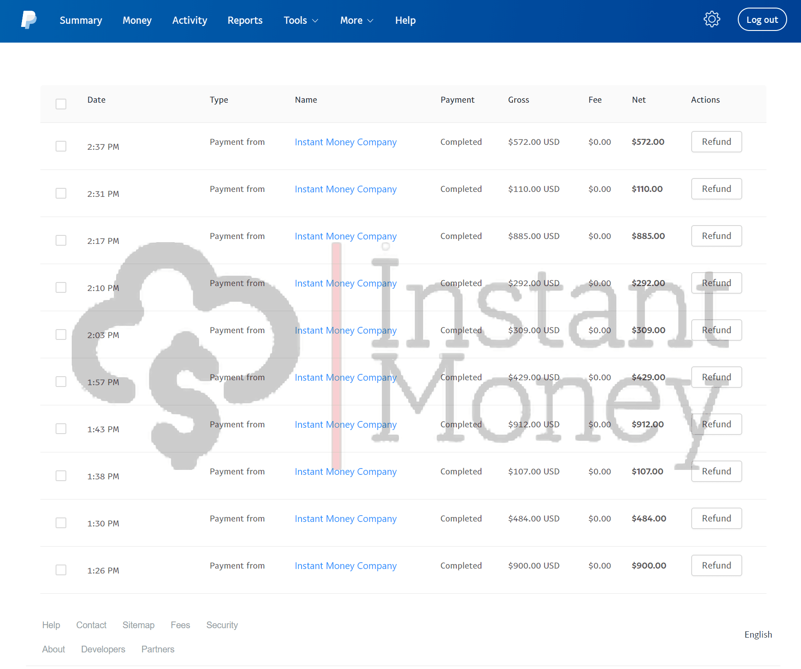The image size is (801, 669).
Task: Tick the 2:10 PM transaction checkbox
Action: (61, 287)
